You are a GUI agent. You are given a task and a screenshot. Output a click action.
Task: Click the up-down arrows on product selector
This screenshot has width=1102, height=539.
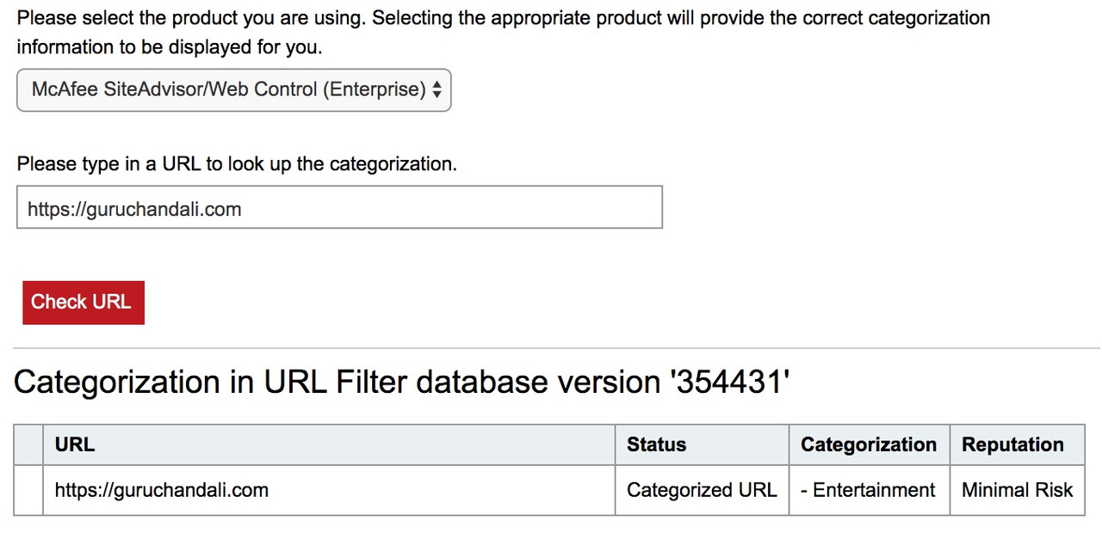click(437, 89)
